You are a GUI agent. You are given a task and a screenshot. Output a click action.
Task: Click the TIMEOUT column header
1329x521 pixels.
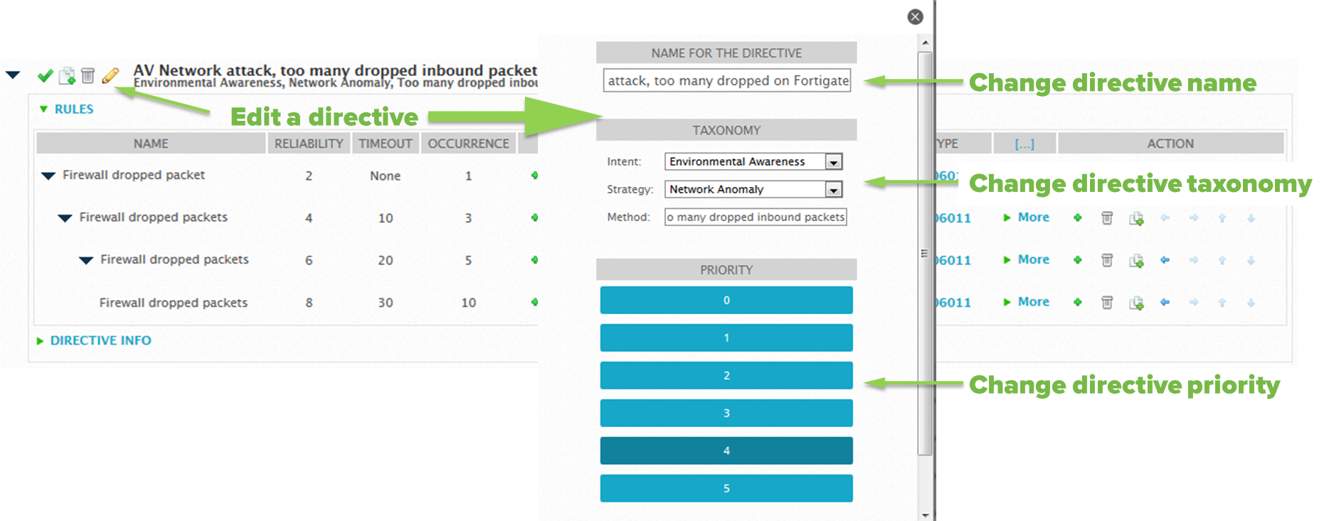pyautogui.click(x=385, y=144)
